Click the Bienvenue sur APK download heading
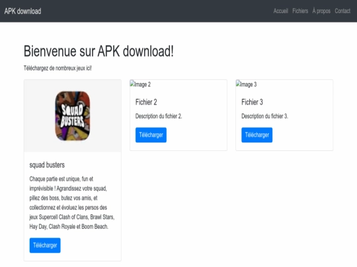 pyautogui.click(x=99, y=51)
